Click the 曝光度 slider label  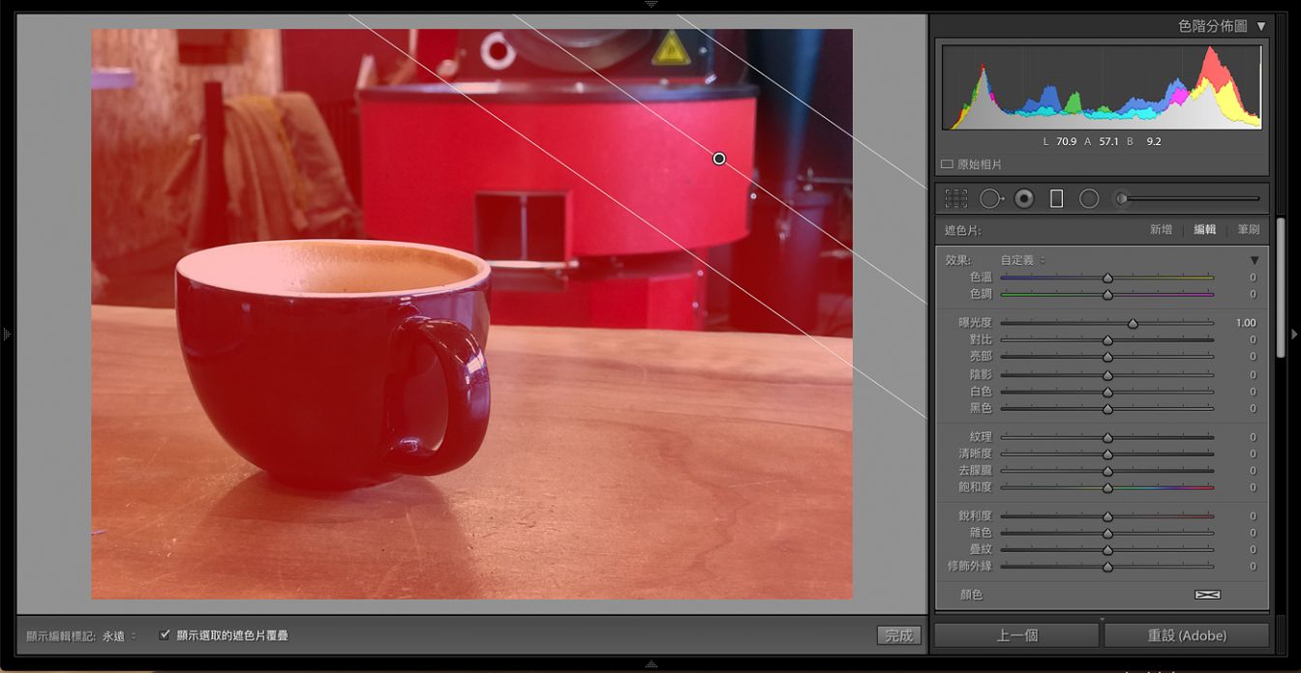click(x=975, y=323)
